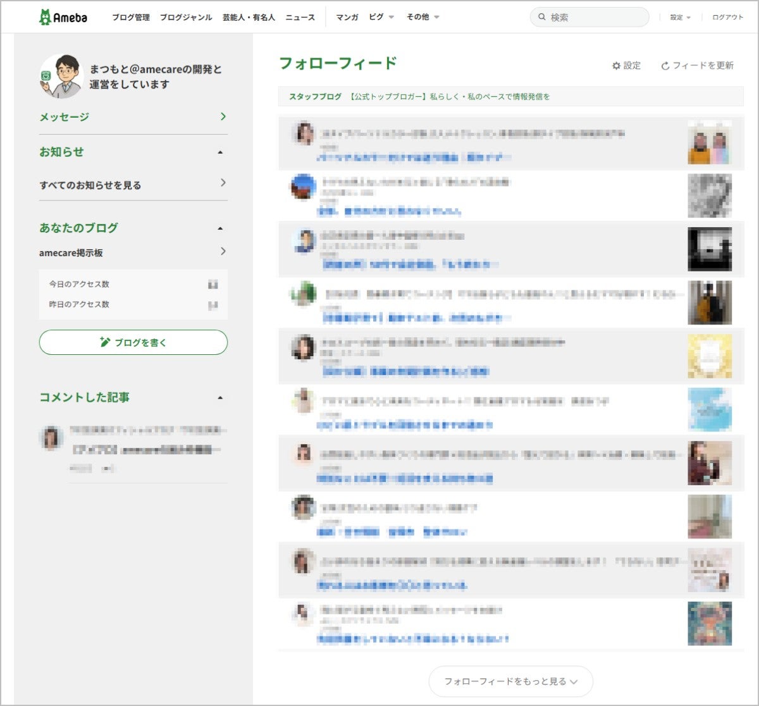This screenshot has width=759, height=706.
Task: Focus the 検索 search field
Action: click(595, 18)
